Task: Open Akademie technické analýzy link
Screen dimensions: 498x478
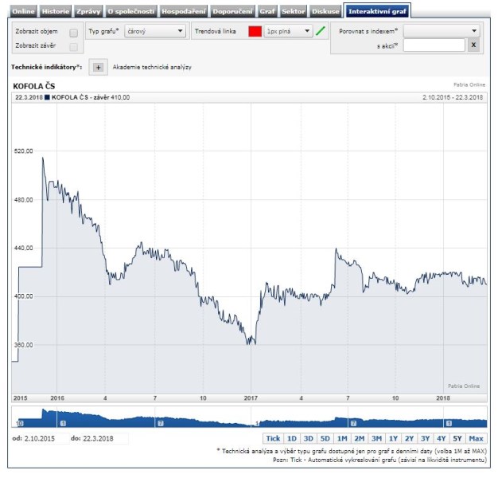Action: pos(152,68)
